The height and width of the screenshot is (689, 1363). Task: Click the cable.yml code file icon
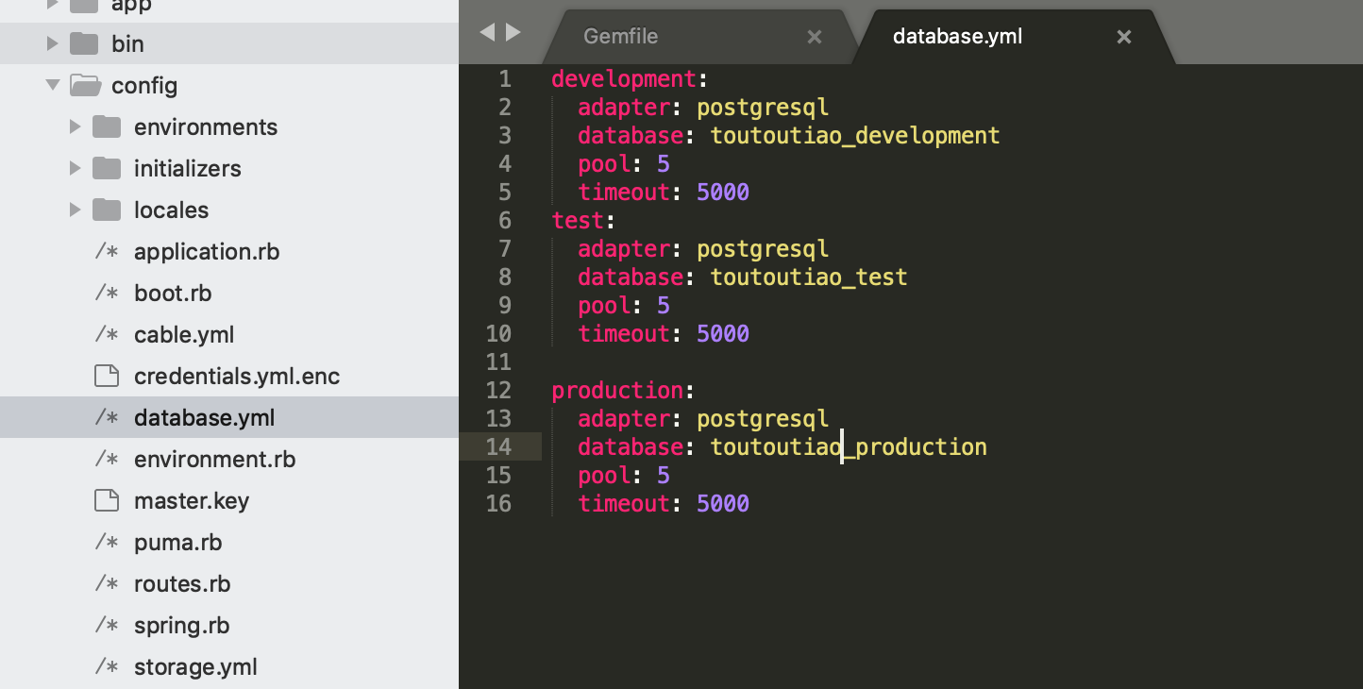click(107, 335)
